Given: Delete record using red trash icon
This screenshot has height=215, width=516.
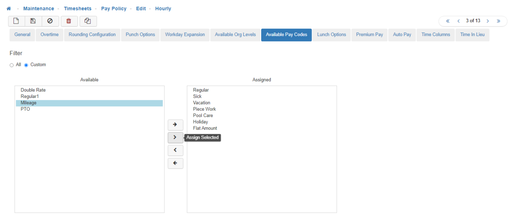Looking at the screenshot, I should click(x=69, y=21).
